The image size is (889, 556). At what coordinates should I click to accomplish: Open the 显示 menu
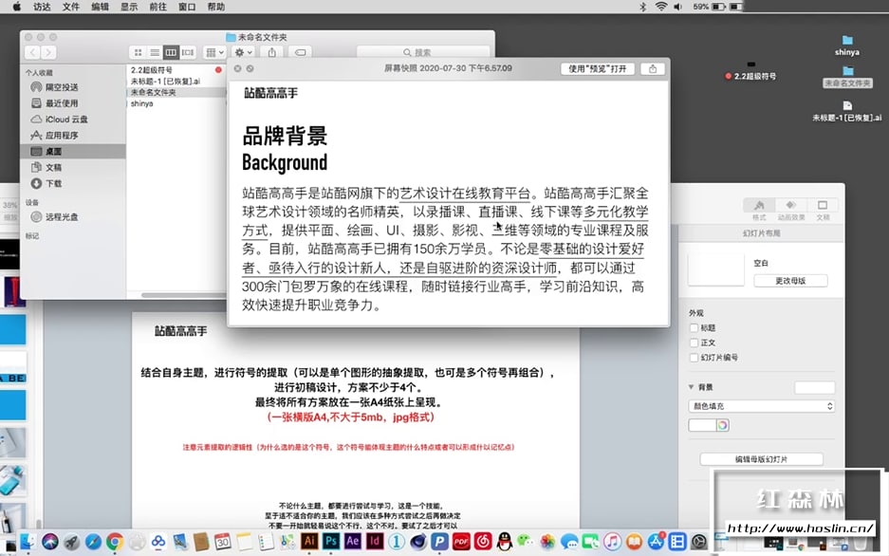tap(129, 7)
